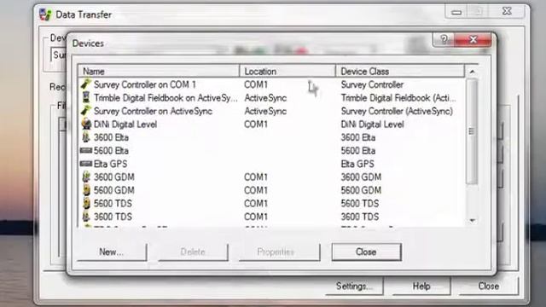This screenshot has height=307, width=546.
Task: Click the Survey Controller on ActiveSync icon
Action: 86,111
